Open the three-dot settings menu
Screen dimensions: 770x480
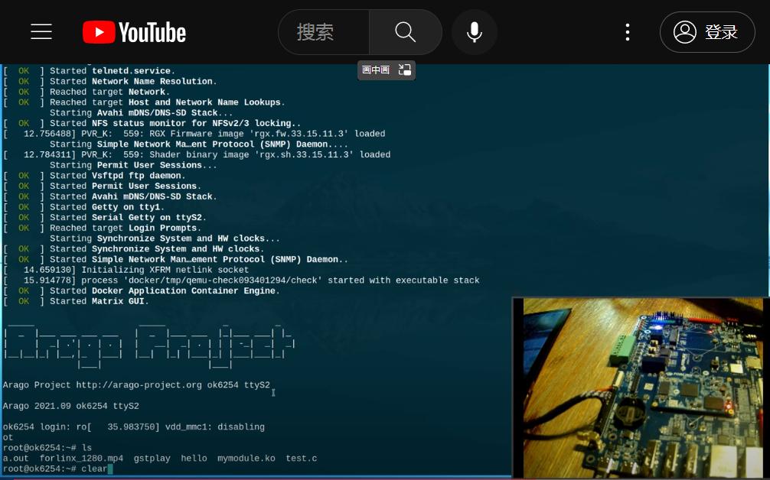pos(627,32)
